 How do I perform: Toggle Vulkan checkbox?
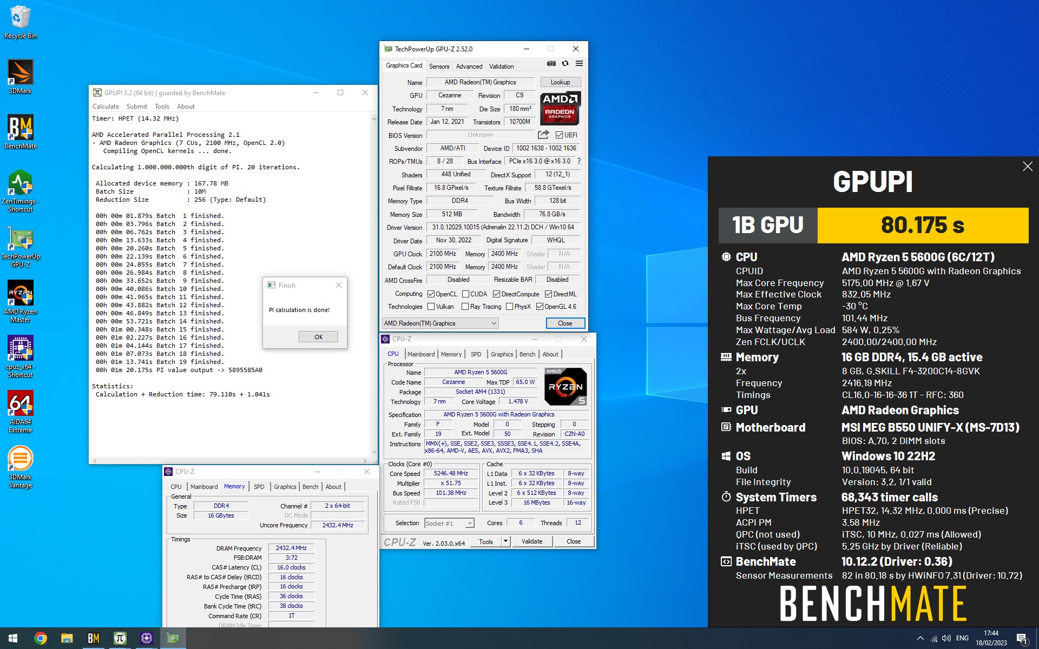click(x=431, y=307)
